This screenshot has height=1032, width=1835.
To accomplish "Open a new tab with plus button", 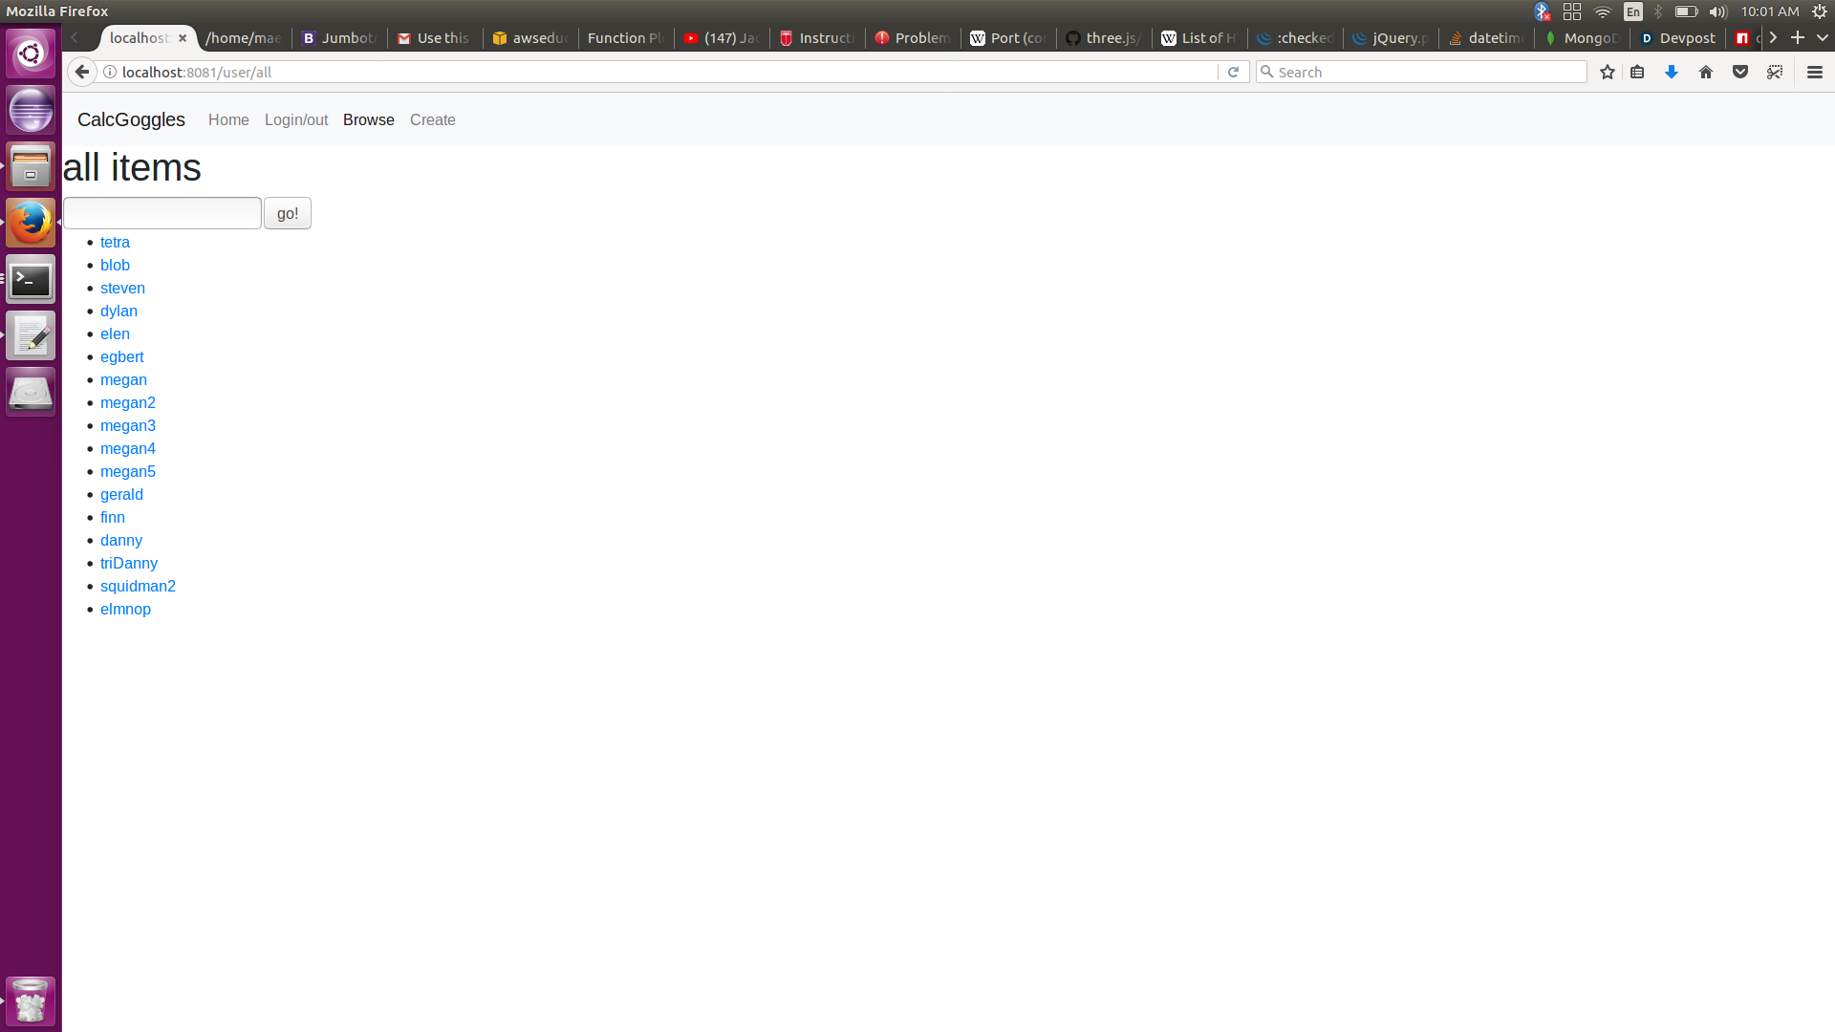I will (x=1798, y=37).
